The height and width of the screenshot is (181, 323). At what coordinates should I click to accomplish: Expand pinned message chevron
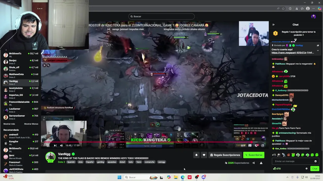click(318, 51)
